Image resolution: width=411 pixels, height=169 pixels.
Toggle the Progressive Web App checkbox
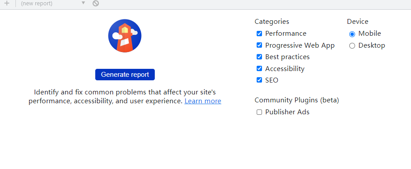coord(259,45)
